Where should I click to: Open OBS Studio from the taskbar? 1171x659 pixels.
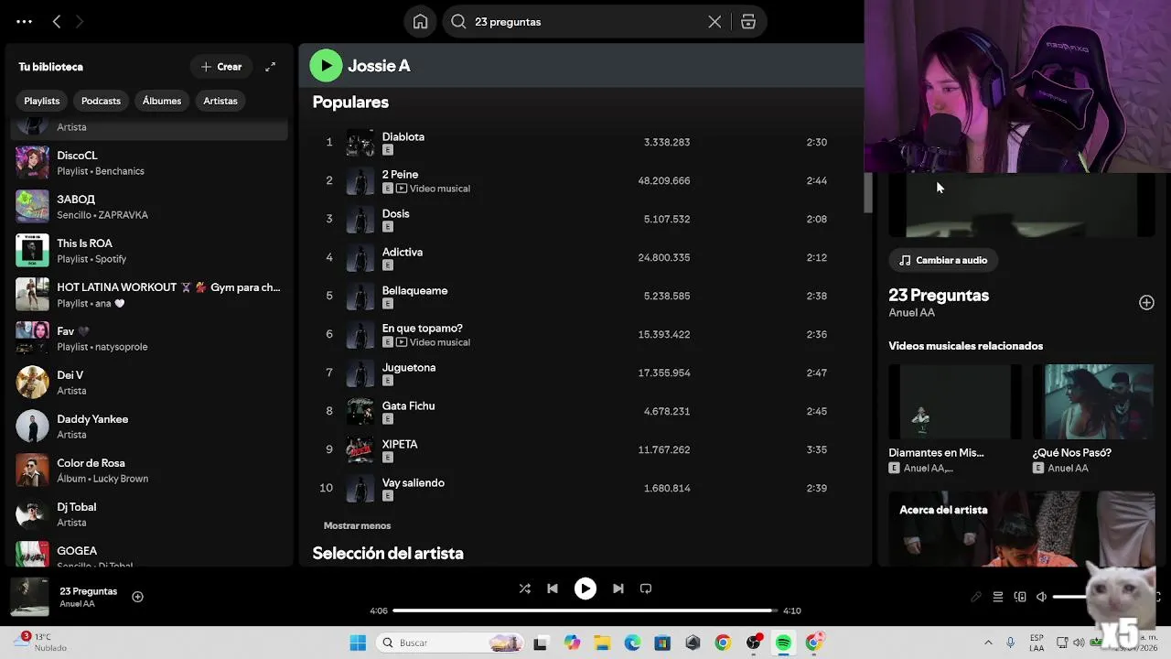tap(754, 643)
